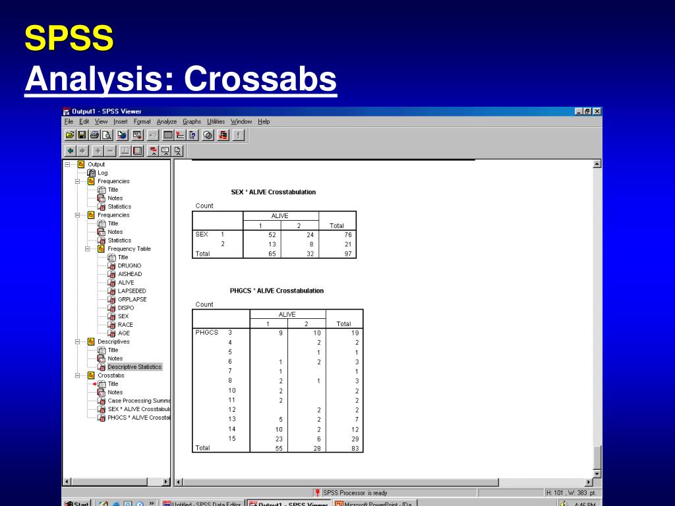
Task: Open the Utilities menu
Action: click(x=216, y=122)
